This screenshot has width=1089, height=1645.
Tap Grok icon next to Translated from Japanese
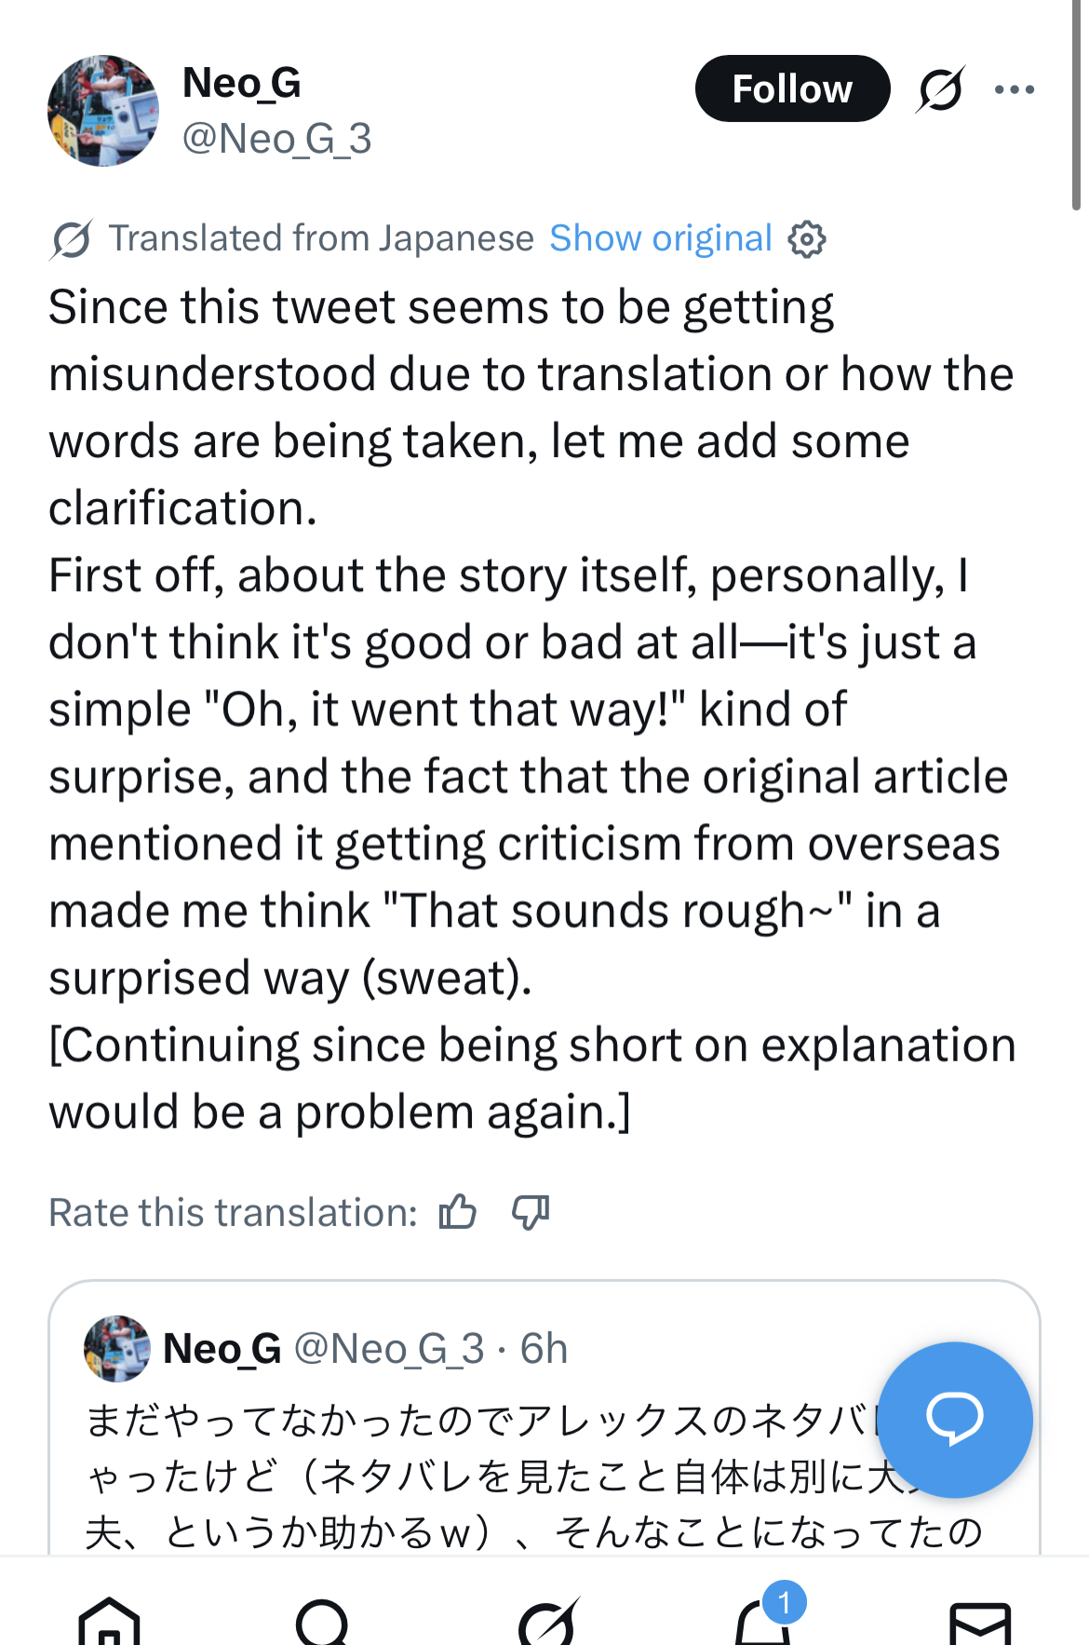click(72, 239)
